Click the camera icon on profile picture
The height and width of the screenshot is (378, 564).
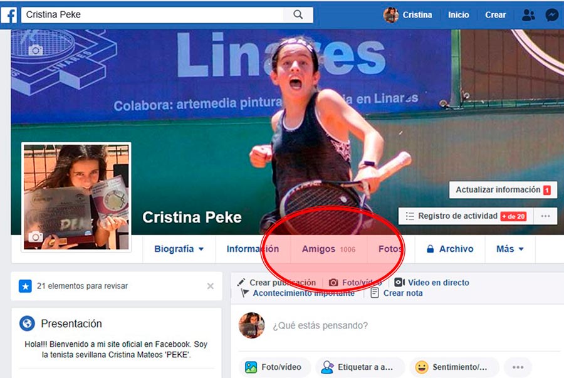tap(36, 237)
